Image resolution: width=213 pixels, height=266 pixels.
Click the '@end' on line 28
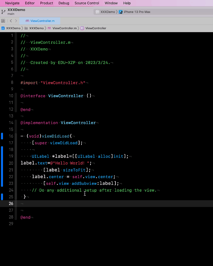pos(25,217)
